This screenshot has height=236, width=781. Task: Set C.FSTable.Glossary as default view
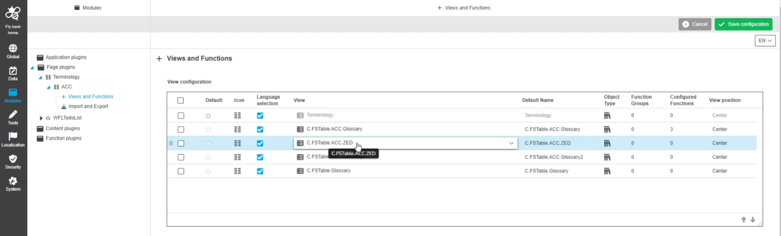[x=208, y=171]
